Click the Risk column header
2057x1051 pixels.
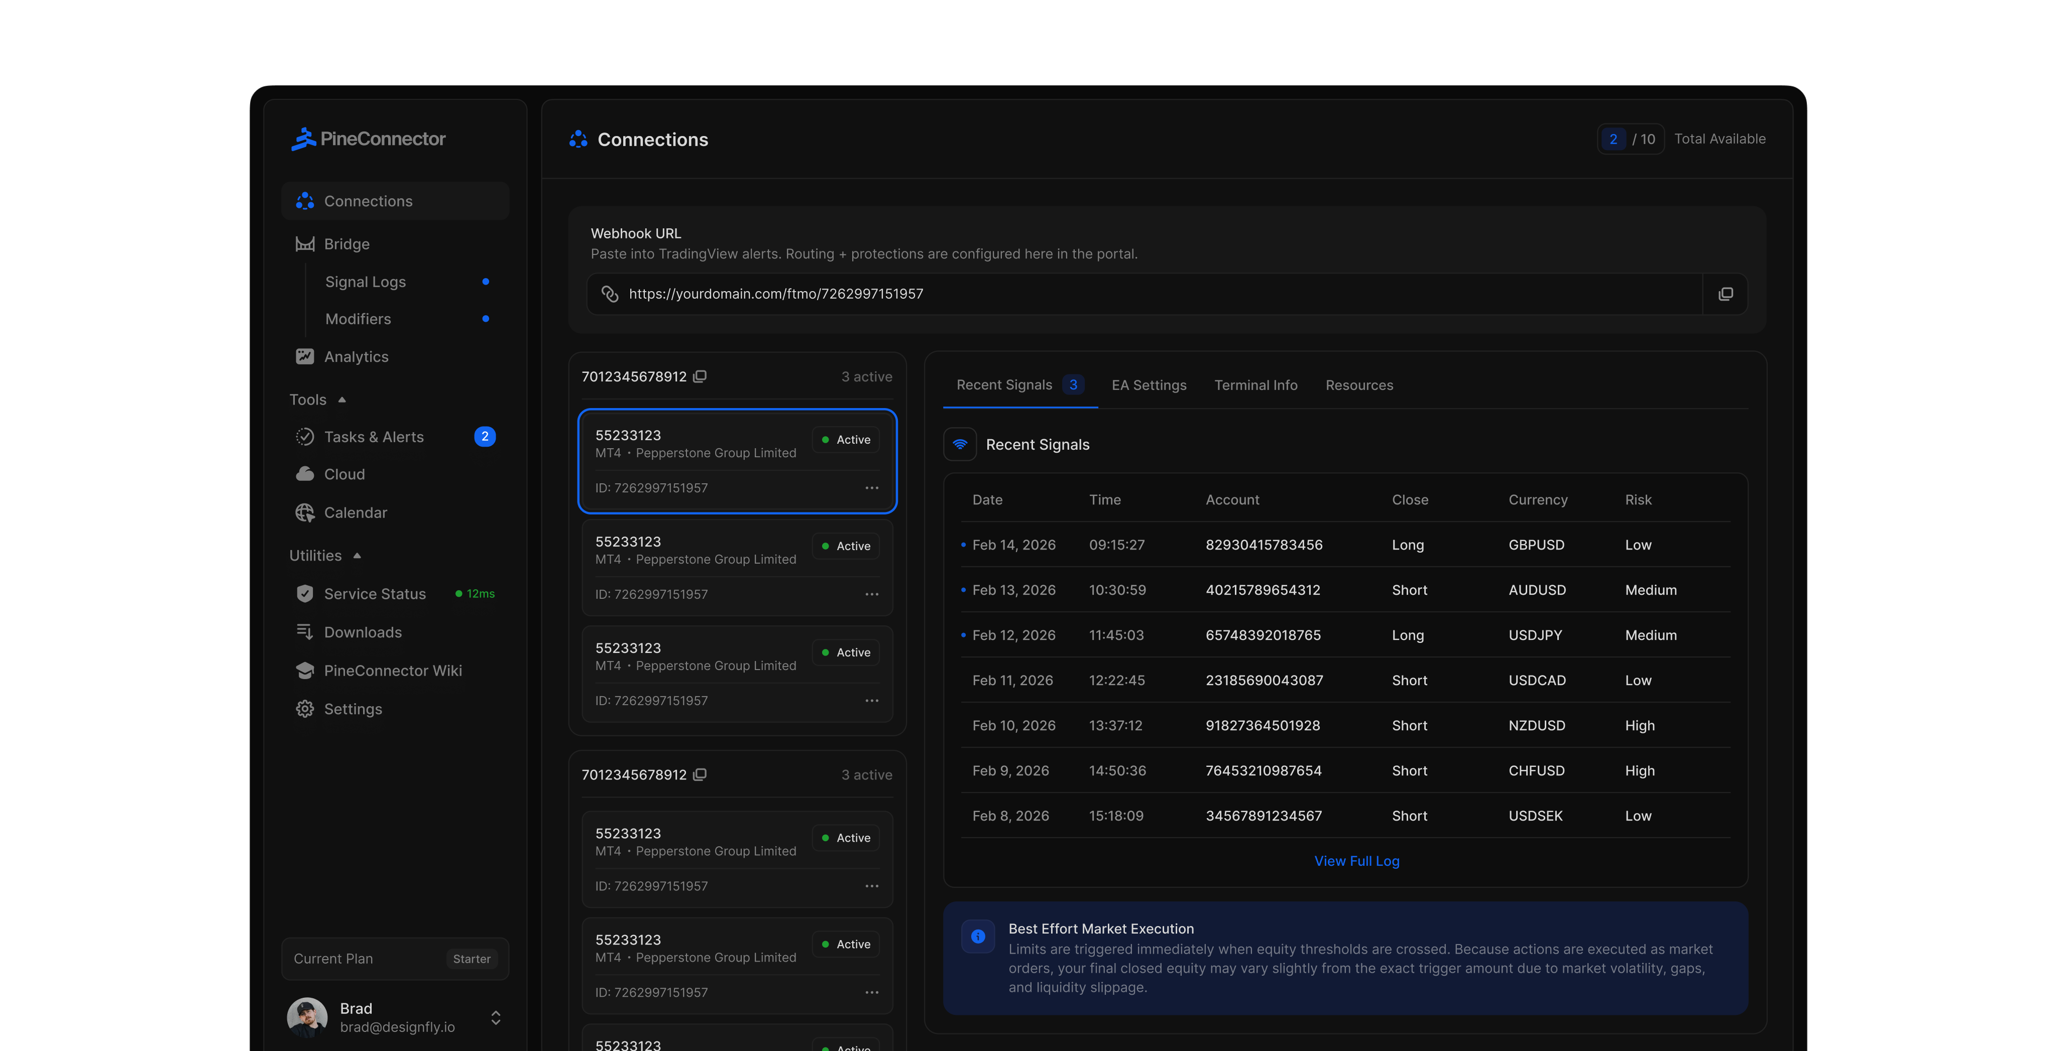tap(1638, 499)
